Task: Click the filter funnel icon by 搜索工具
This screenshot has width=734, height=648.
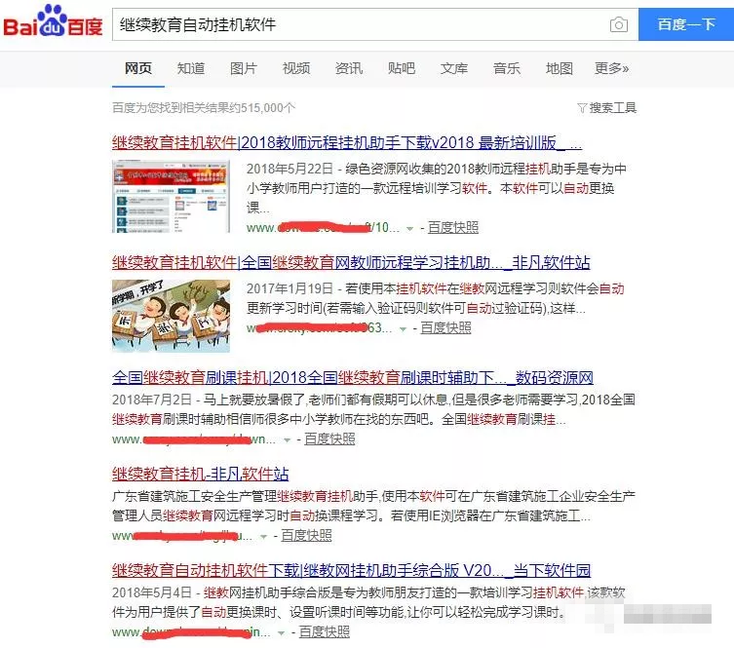Action: point(582,108)
